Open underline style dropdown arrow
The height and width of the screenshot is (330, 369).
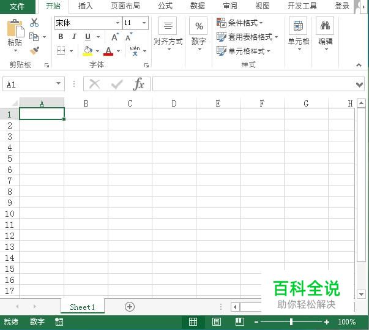coord(98,37)
